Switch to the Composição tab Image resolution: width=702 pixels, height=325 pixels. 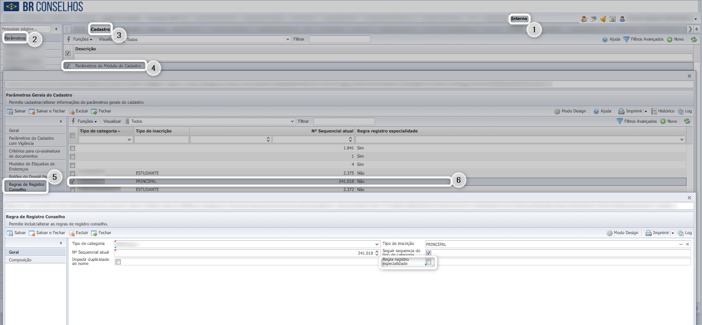pyautogui.click(x=20, y=260)
